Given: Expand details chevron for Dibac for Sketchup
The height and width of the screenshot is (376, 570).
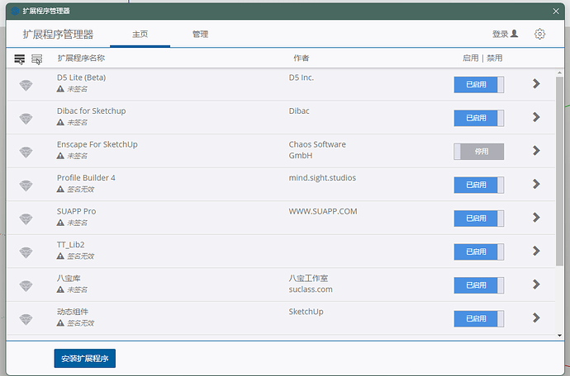Looking at the screenshot, I should click(536, 117).
